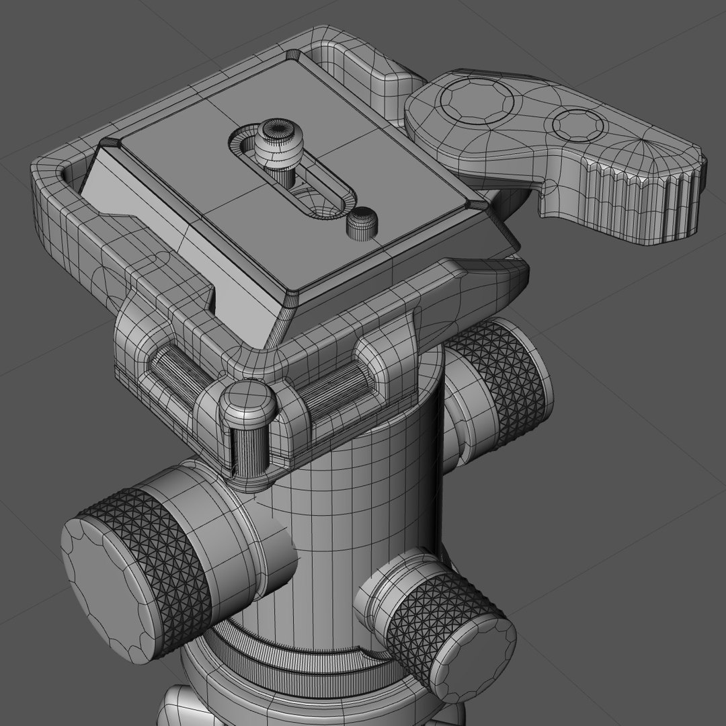Select the smaller hex bolt on lever
The height and width of the screenshot is (726, 726).
click(x=578, y=125)
